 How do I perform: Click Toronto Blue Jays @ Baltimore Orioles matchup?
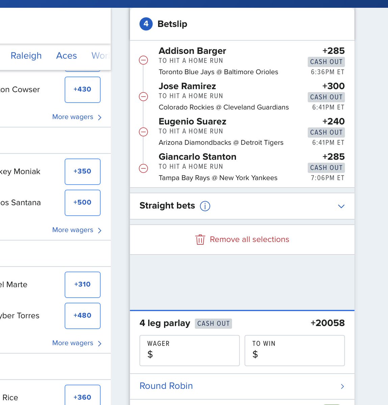click(218, 72)
